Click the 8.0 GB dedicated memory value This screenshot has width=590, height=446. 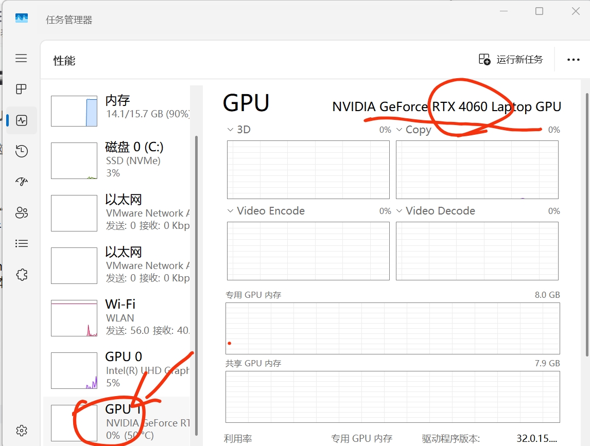[547, 295]
